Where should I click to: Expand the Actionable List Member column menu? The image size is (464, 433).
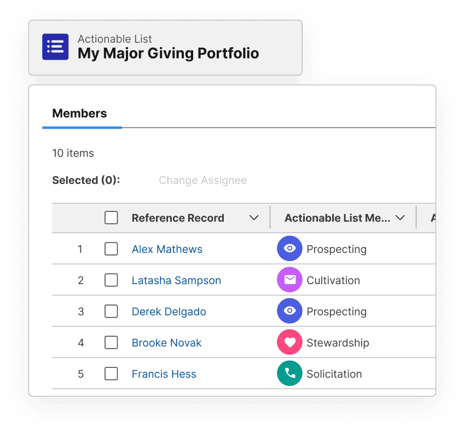(x=400, y=218)
